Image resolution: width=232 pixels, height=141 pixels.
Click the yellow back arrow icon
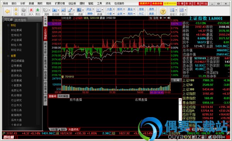tap(7, 11)
